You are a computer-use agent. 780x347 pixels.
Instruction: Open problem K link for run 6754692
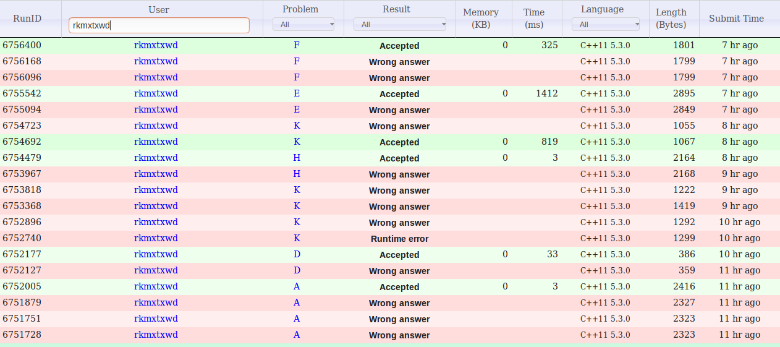[297, 142]
